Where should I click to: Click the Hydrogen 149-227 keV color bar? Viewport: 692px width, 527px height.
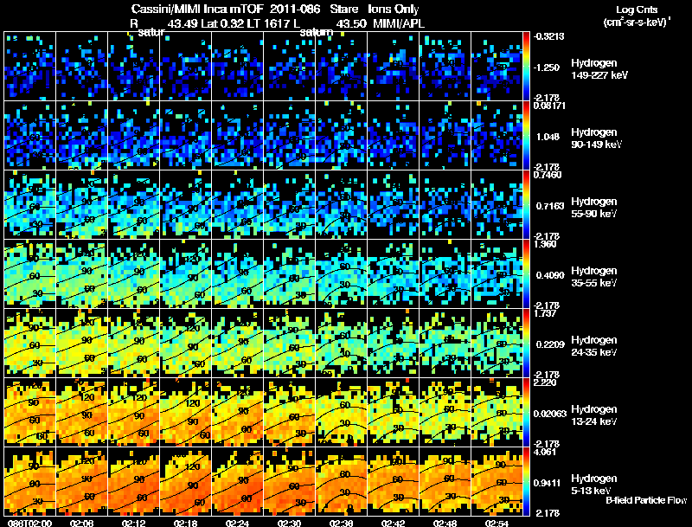[527, 67]
